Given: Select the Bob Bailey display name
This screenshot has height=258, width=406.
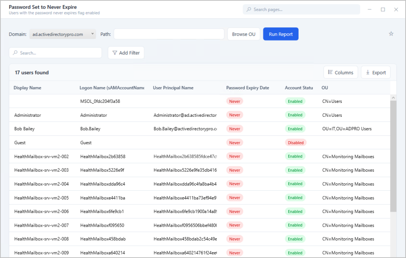Looking at the screenshot, I should pyautogui.click(x=24, y=129).
